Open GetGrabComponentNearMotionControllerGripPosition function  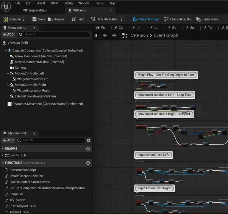point(47,188)
